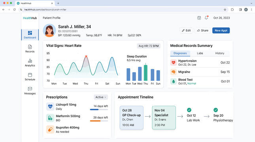
Task: Go to Analytics in the sidebar
Action: coord(30,61)
